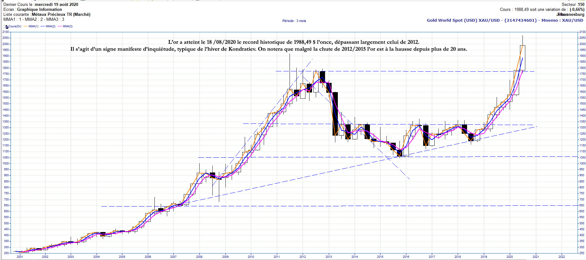Click the Cours(Dr) legend marker icon
The height and width of the screenshot is (260, 586).
(7, 27)
